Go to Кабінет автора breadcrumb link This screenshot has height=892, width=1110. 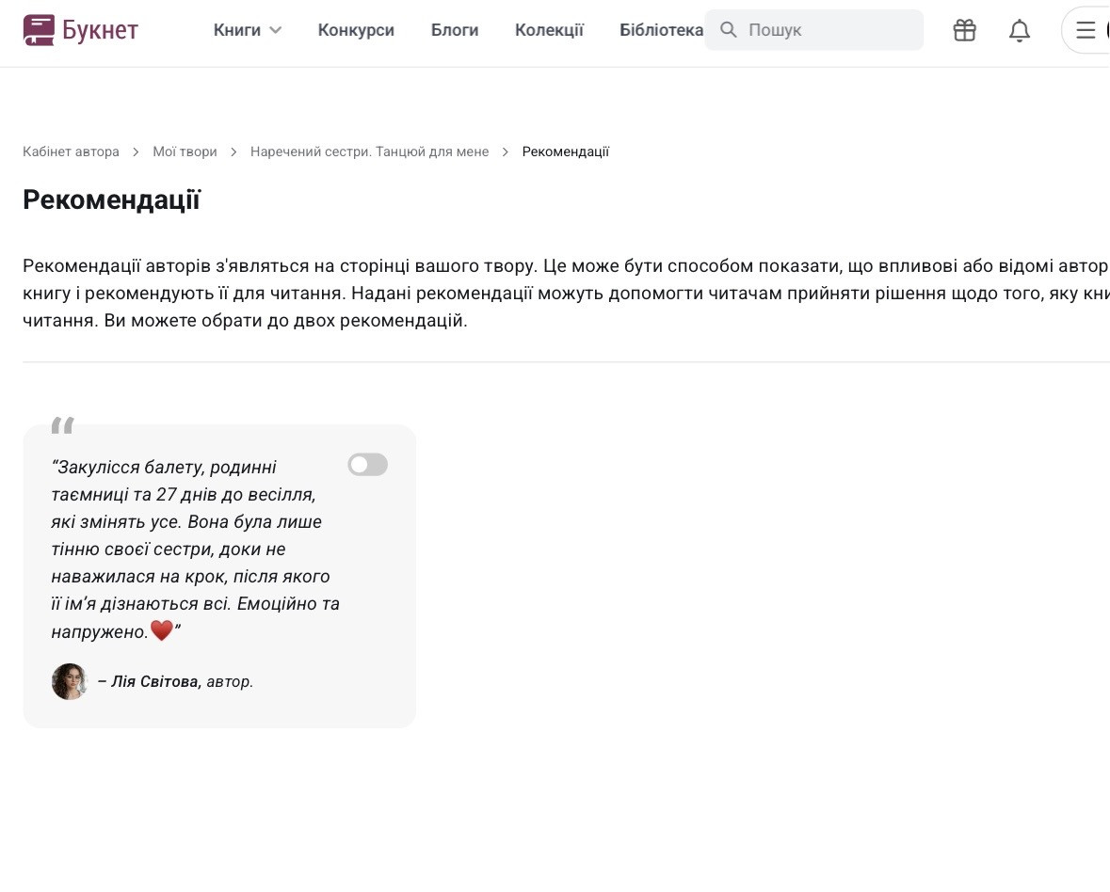coord(71,152)
